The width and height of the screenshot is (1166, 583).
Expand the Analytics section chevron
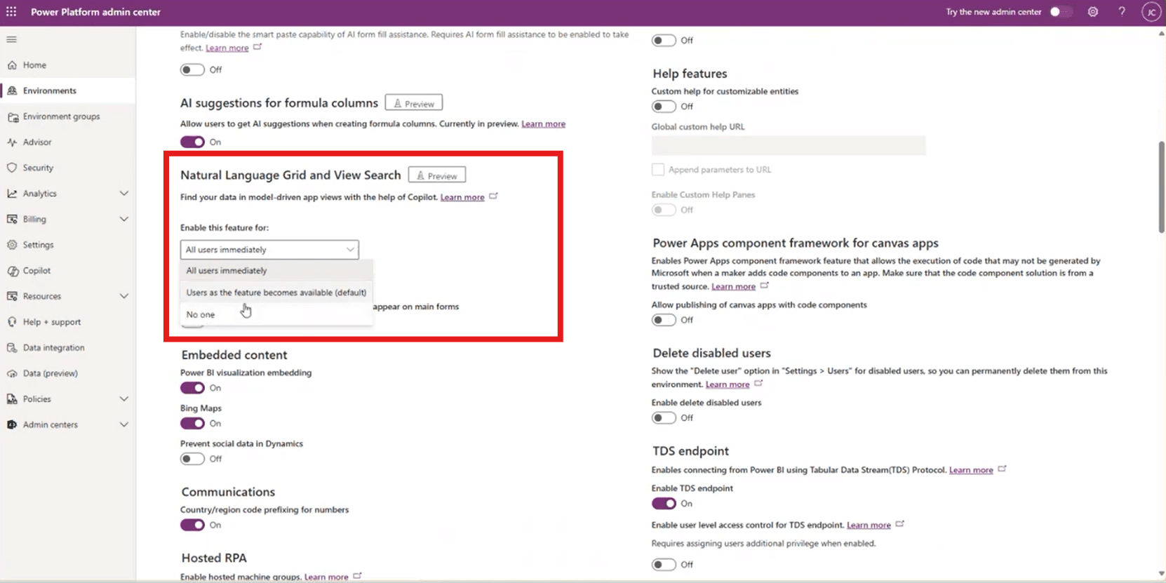click(x=123, y=194)
